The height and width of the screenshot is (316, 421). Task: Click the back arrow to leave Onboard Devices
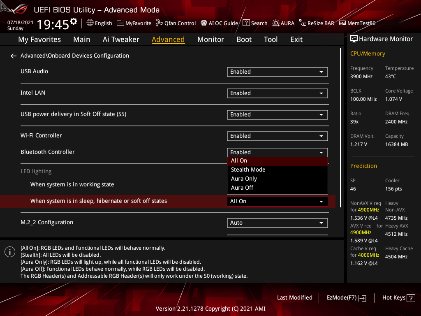(13, 56)
